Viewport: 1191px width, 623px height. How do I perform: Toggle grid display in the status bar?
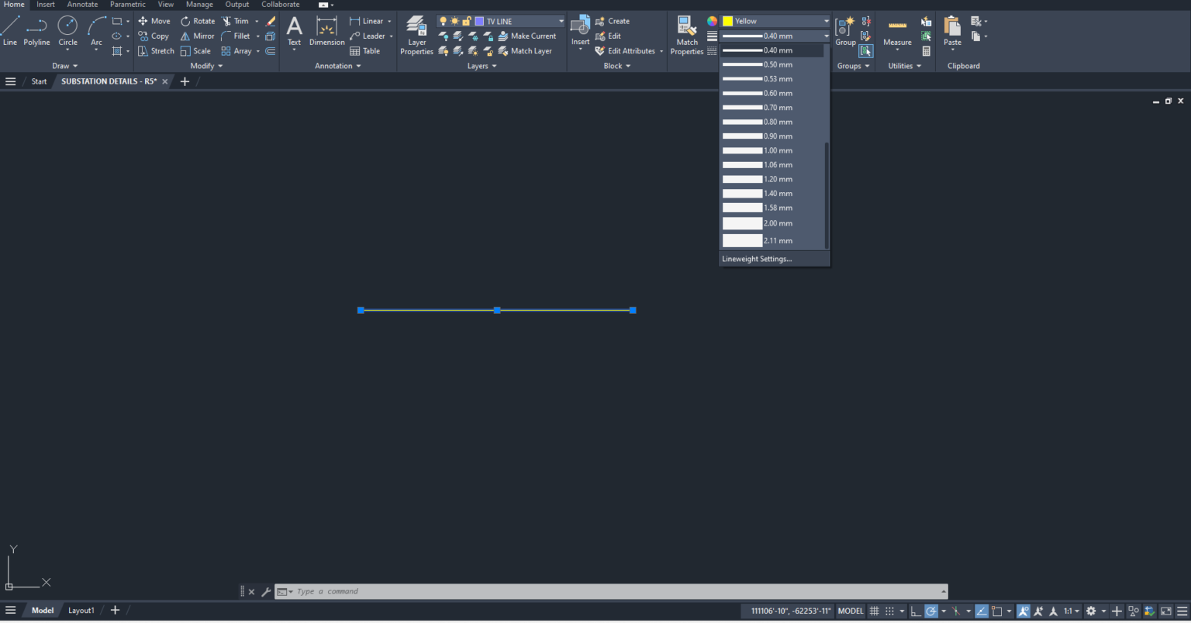[x=874, y=611]
